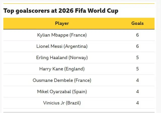161x113 pixels.
Task: Click Harry Kane's goal count of 5
Action: click(138, 69)
